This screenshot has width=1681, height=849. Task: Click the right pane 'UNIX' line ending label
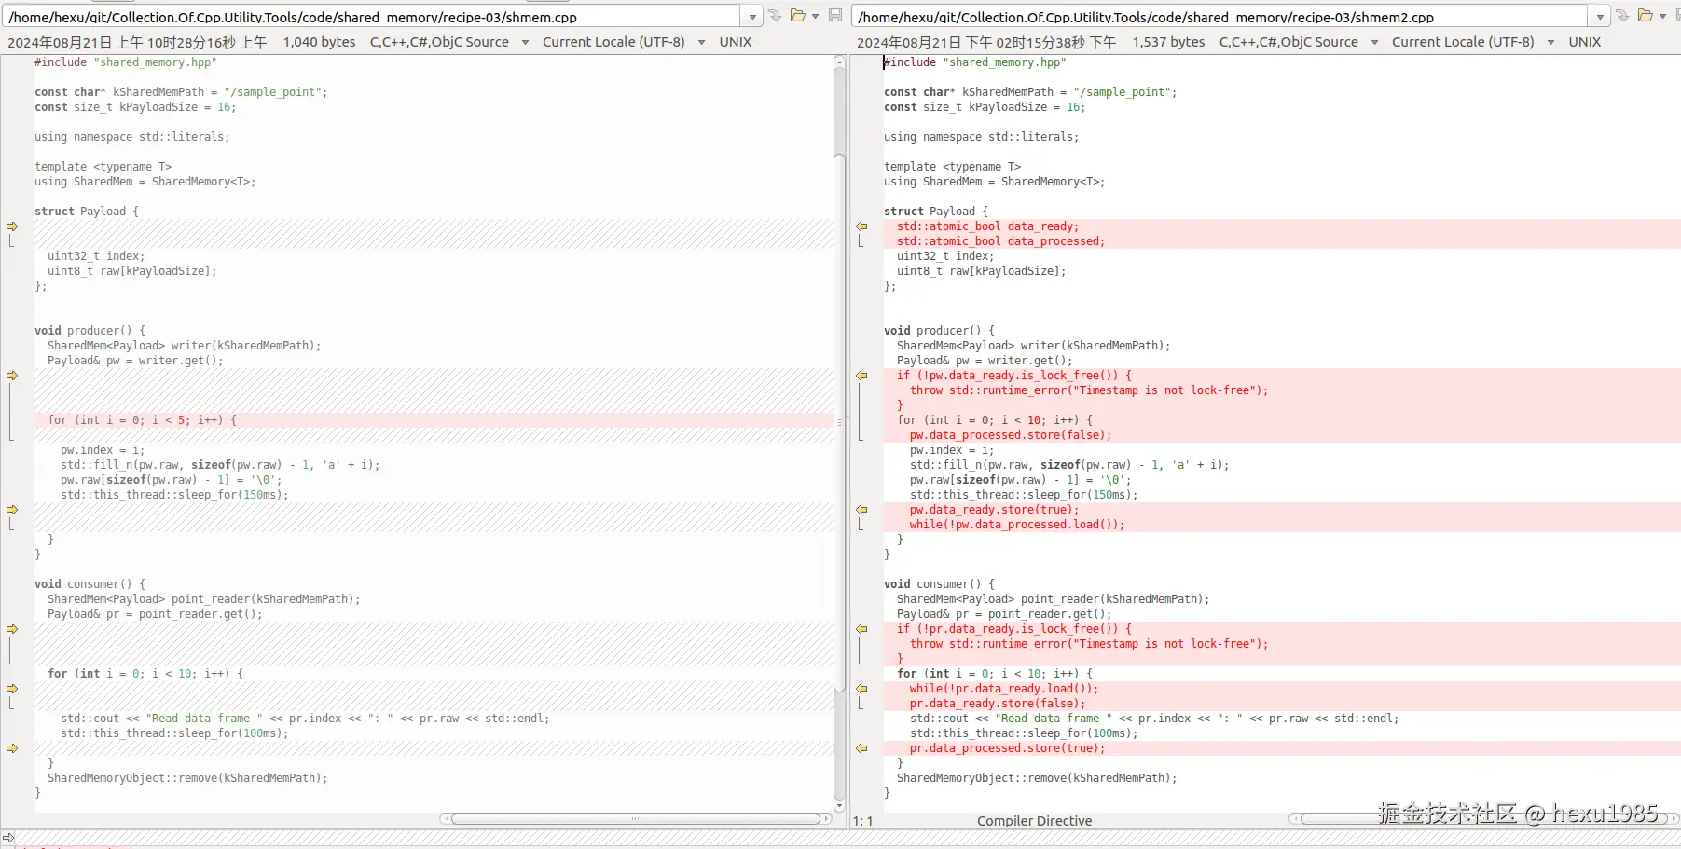(1584, 42)
